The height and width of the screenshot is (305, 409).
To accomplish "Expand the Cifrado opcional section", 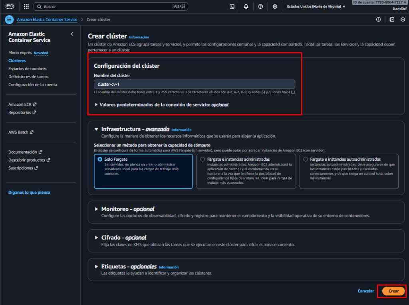I will [96, 238].
